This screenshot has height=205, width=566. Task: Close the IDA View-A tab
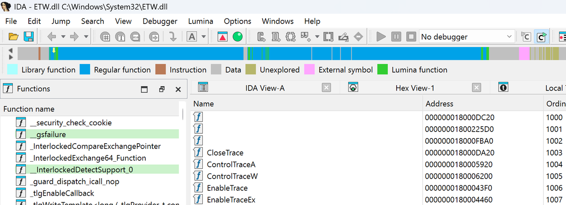coord(326,87)
